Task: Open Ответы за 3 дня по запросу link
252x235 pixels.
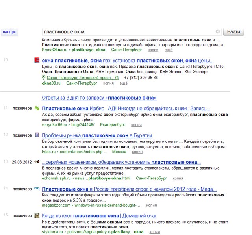Action: pos(99,98)
